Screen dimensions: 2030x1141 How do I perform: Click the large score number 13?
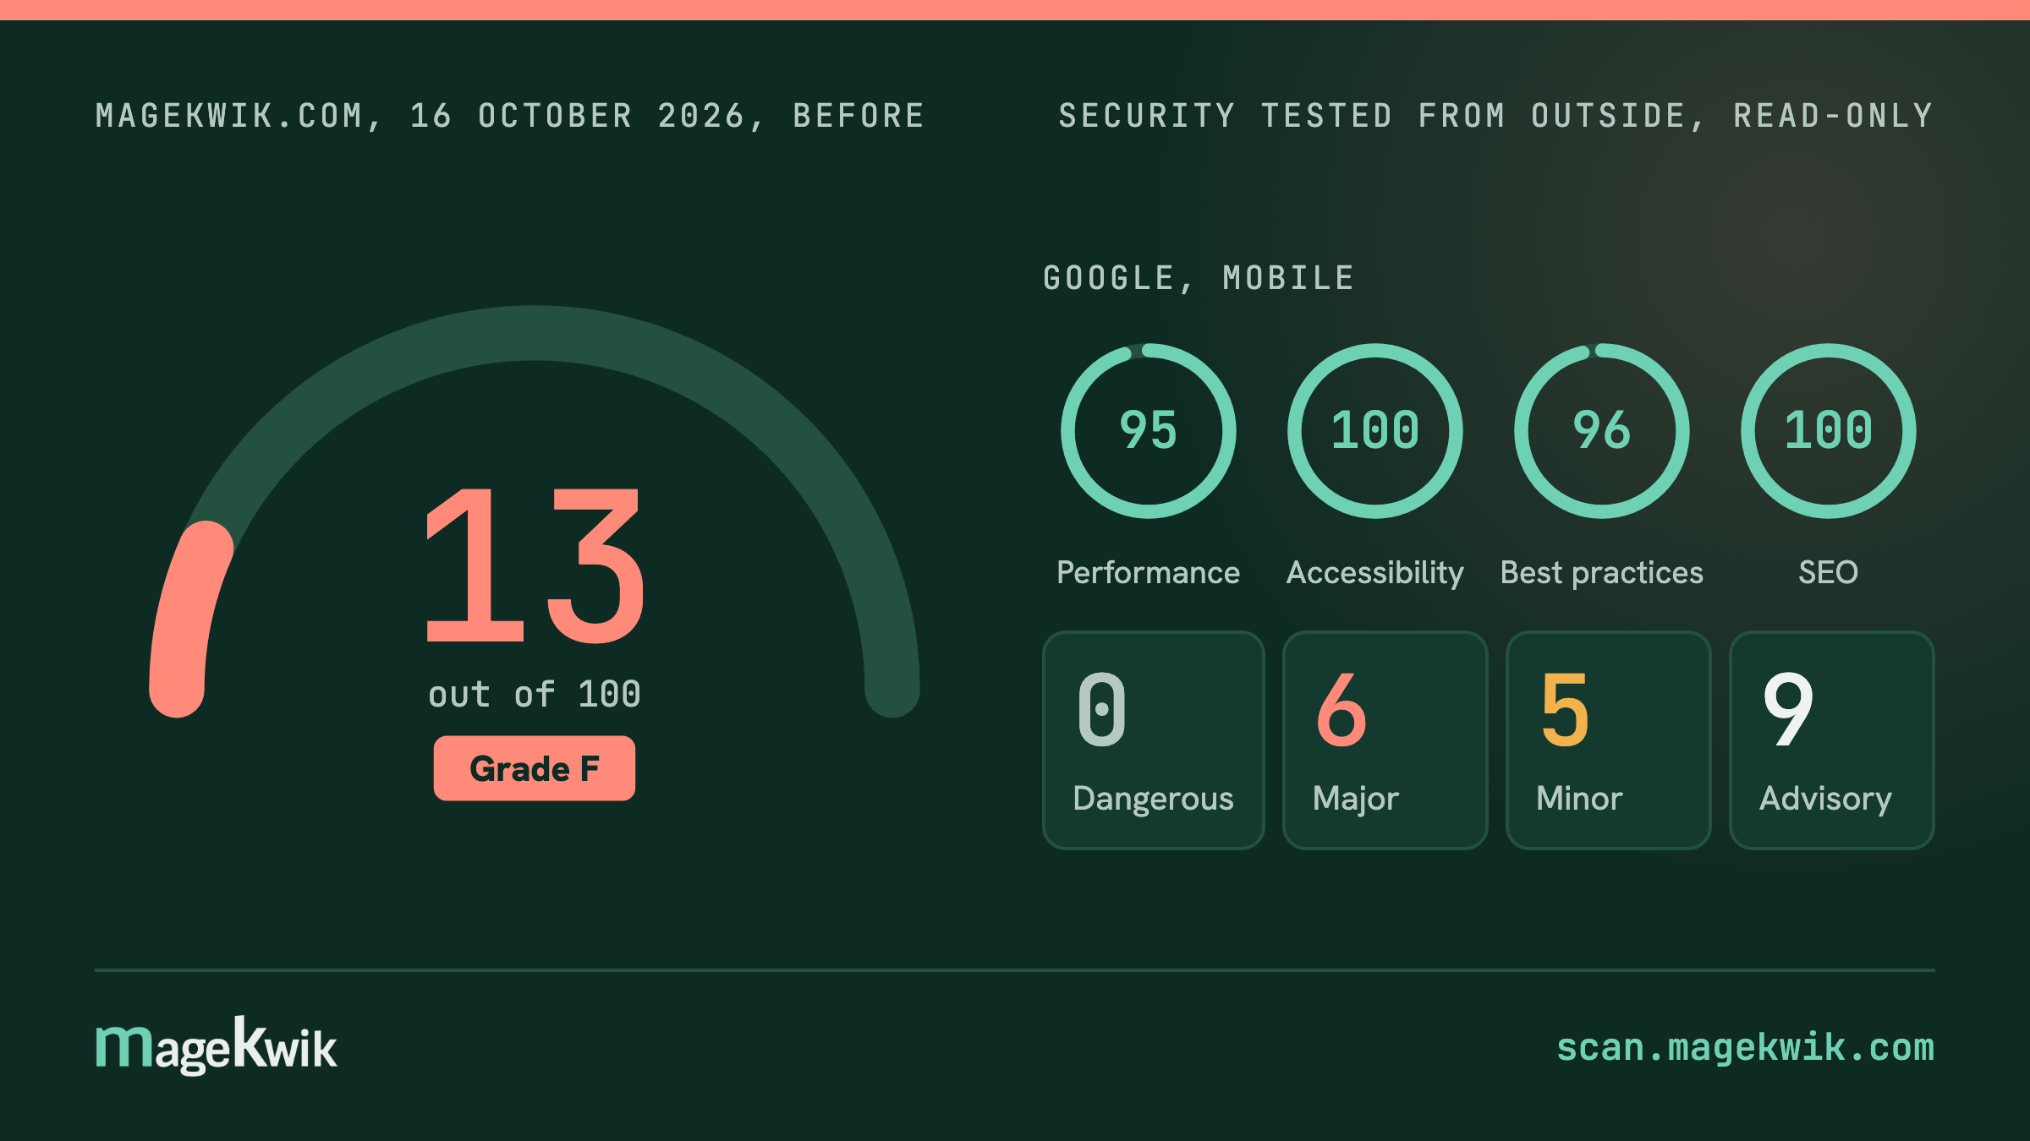tap(535, 566)
